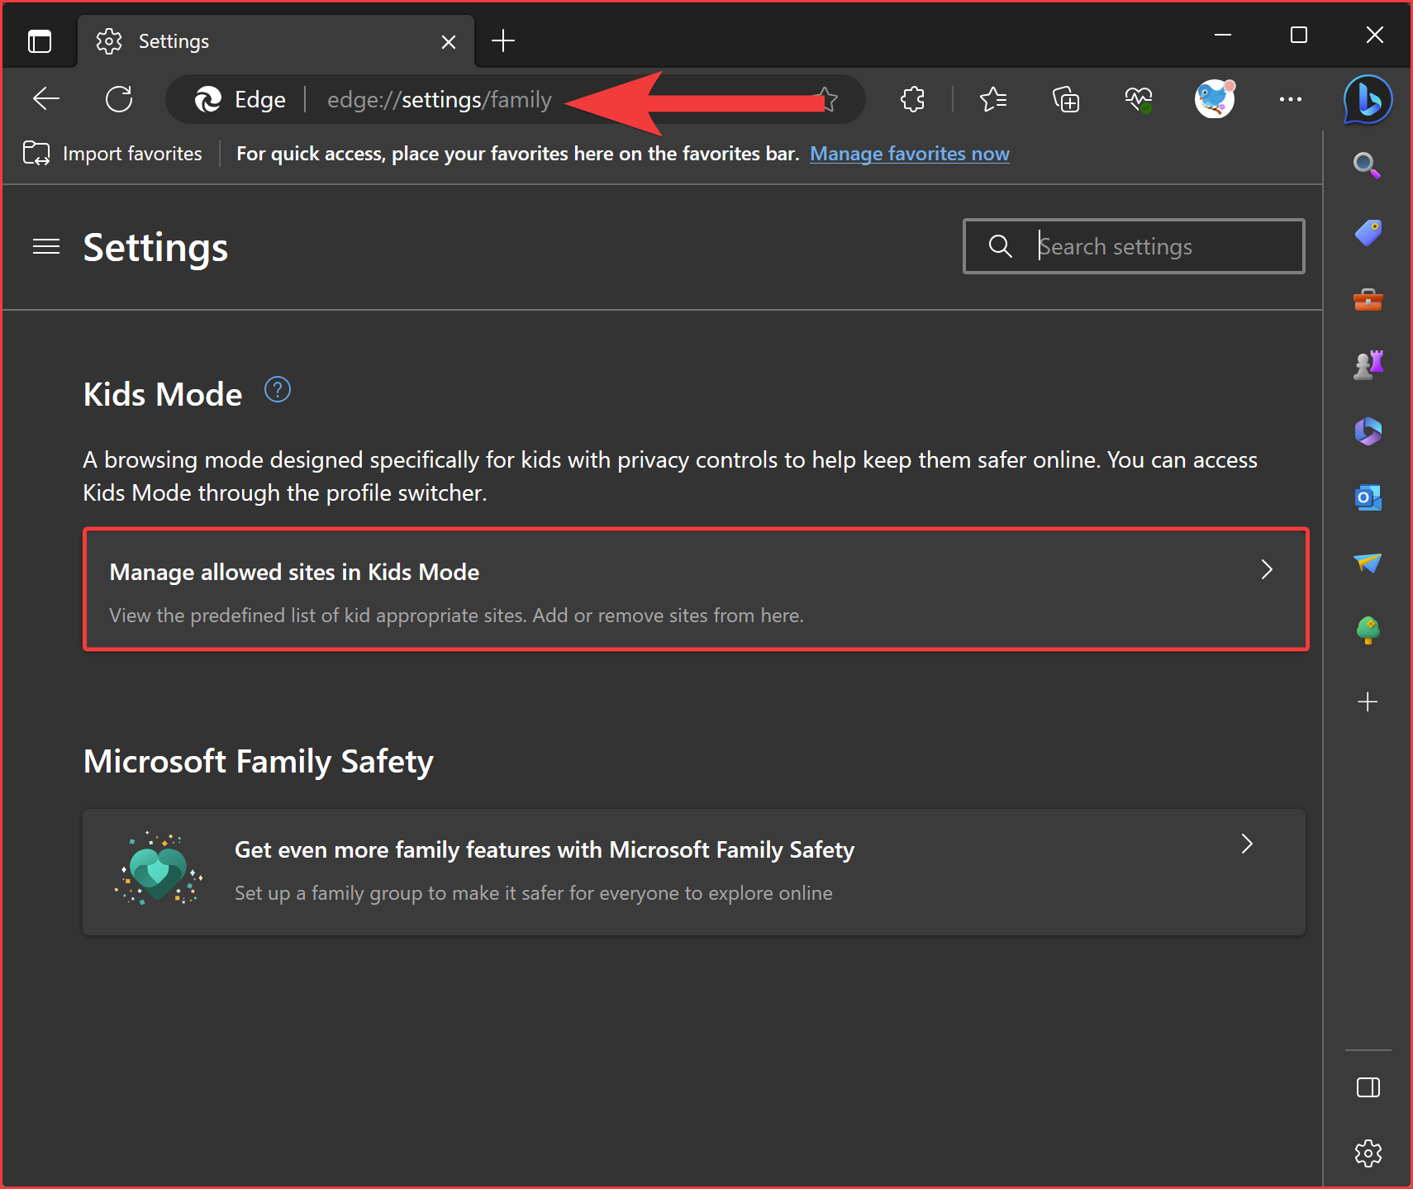
Task: Add sidebar app with plus icon
Action: pyautogui.click(x=1368, y=702)
